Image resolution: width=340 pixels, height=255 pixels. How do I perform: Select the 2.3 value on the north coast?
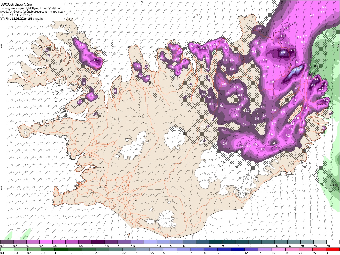click(x=205, y=48)
